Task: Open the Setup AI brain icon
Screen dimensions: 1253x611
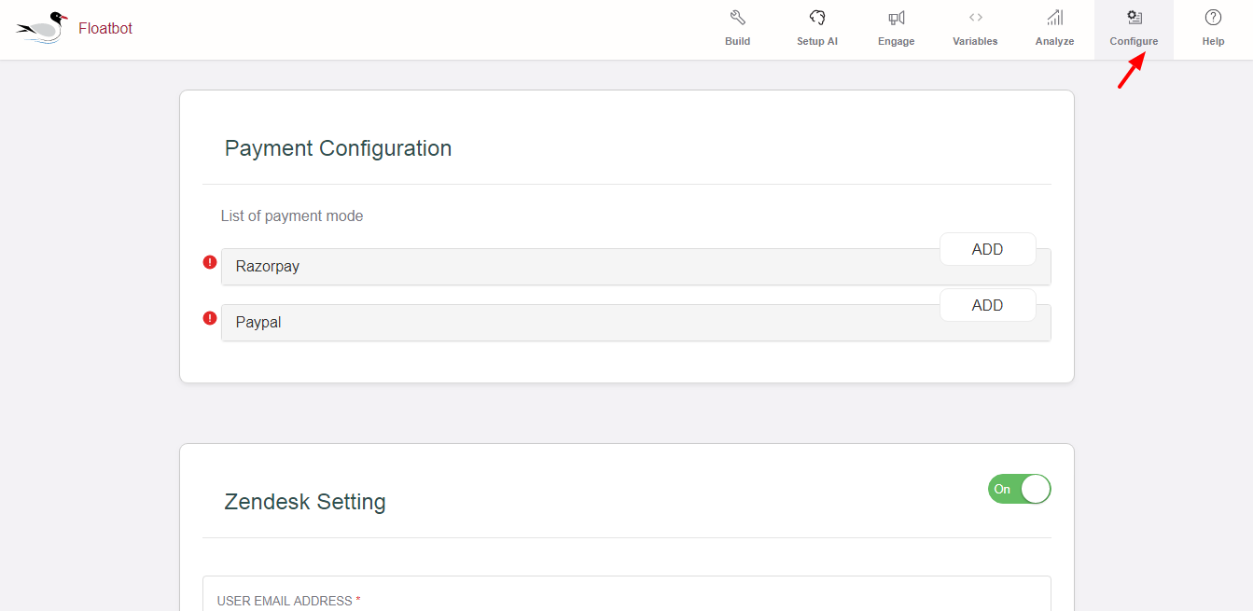Action: click(x=816, y=17)
